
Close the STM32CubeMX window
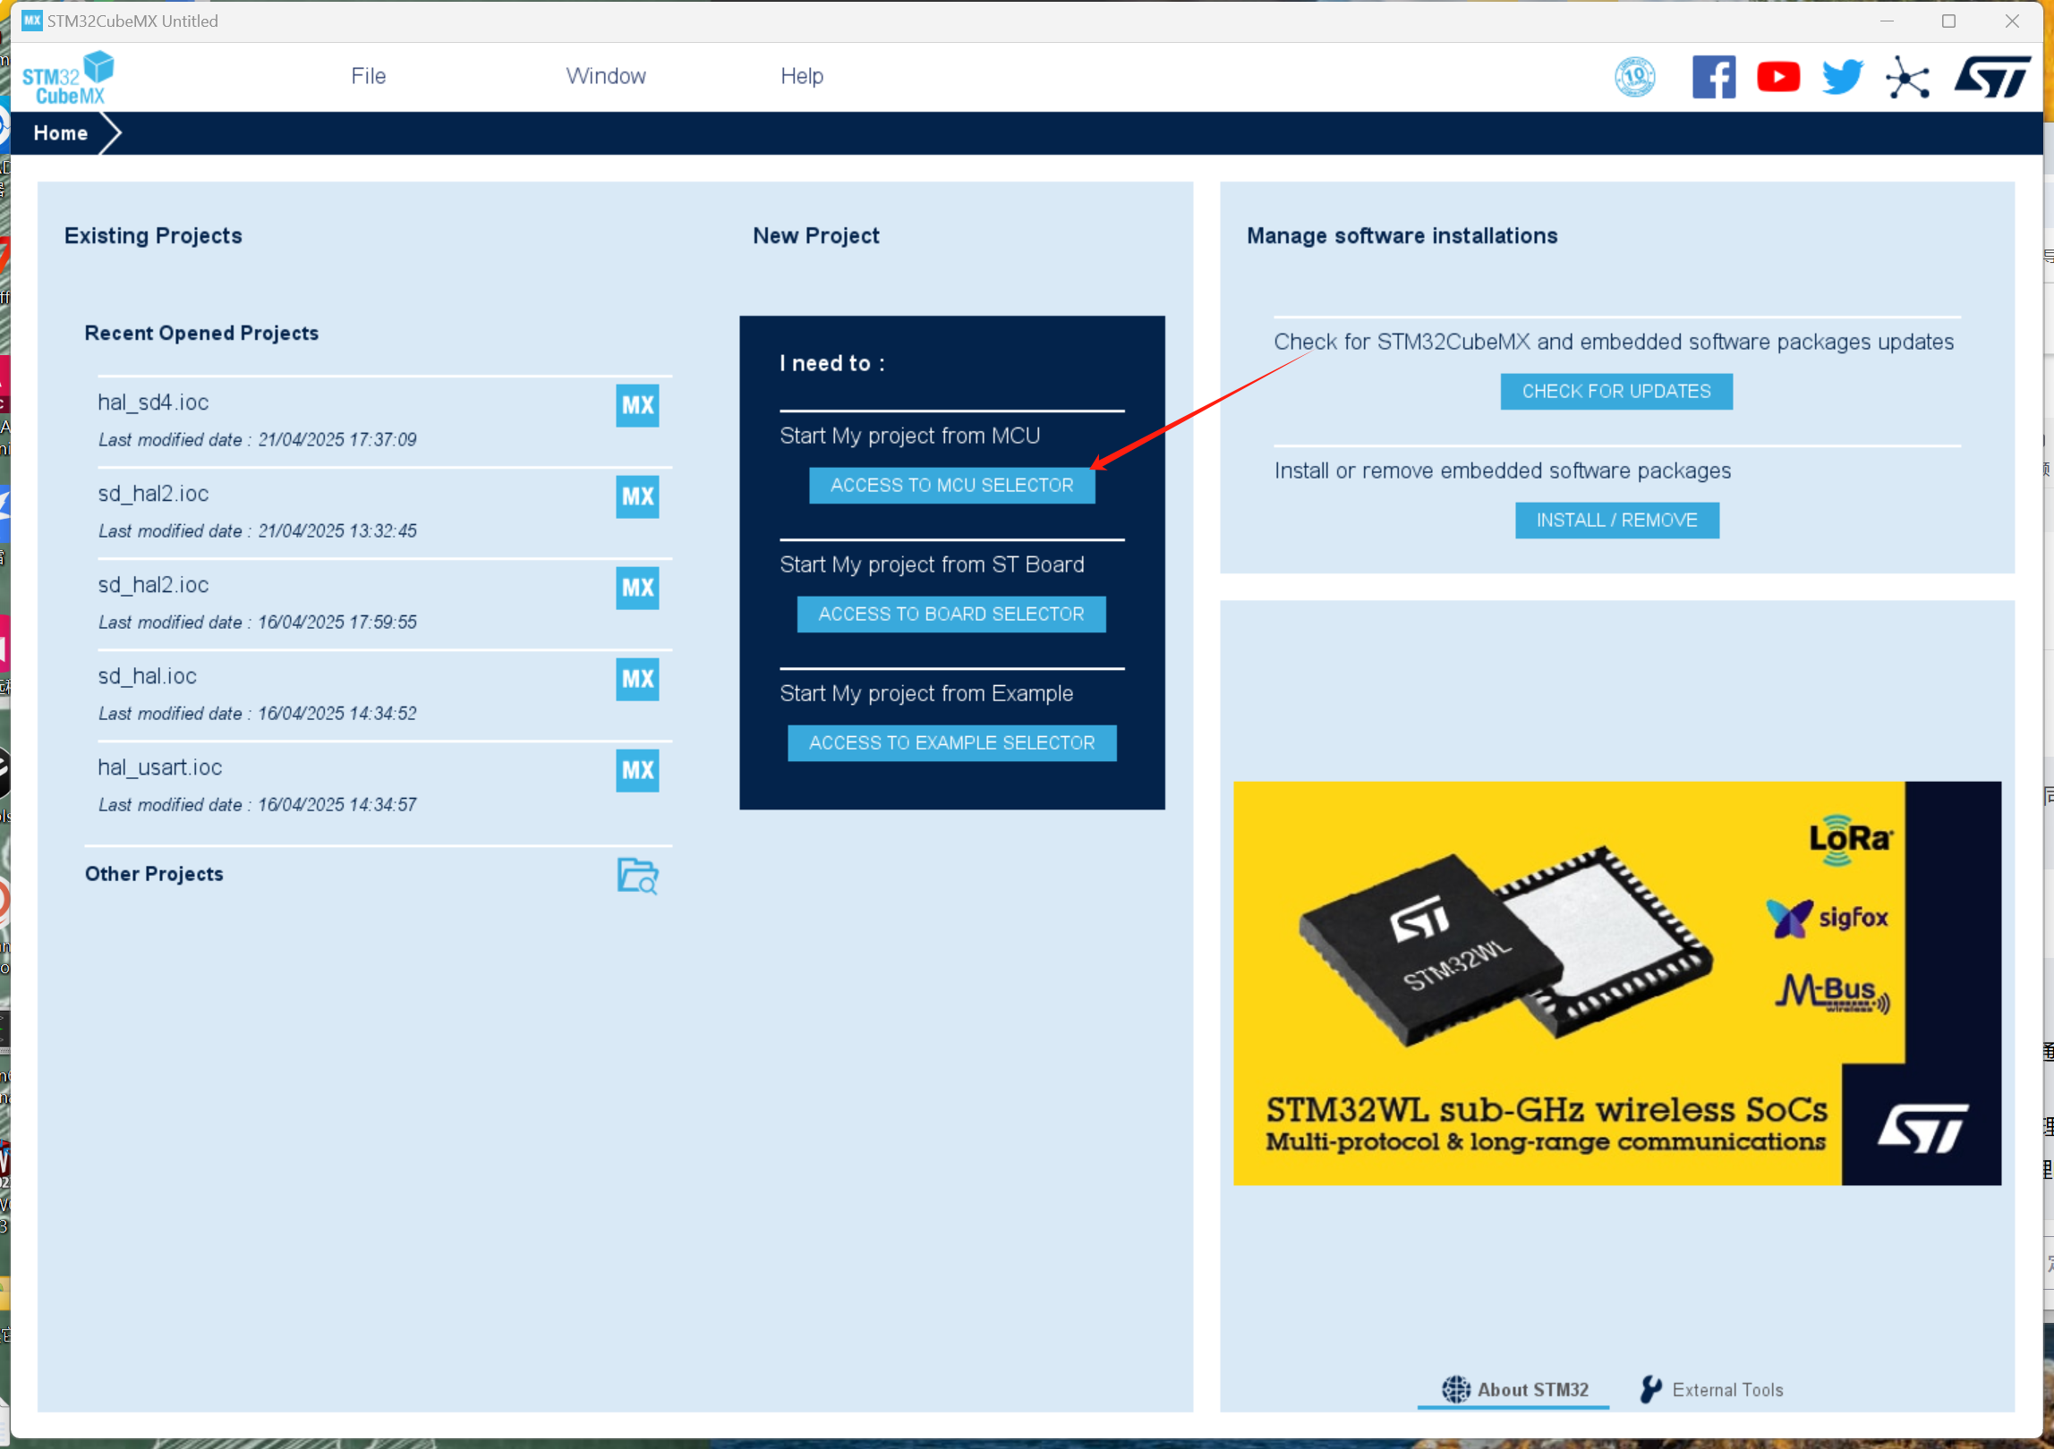[x=2011, y=21]
